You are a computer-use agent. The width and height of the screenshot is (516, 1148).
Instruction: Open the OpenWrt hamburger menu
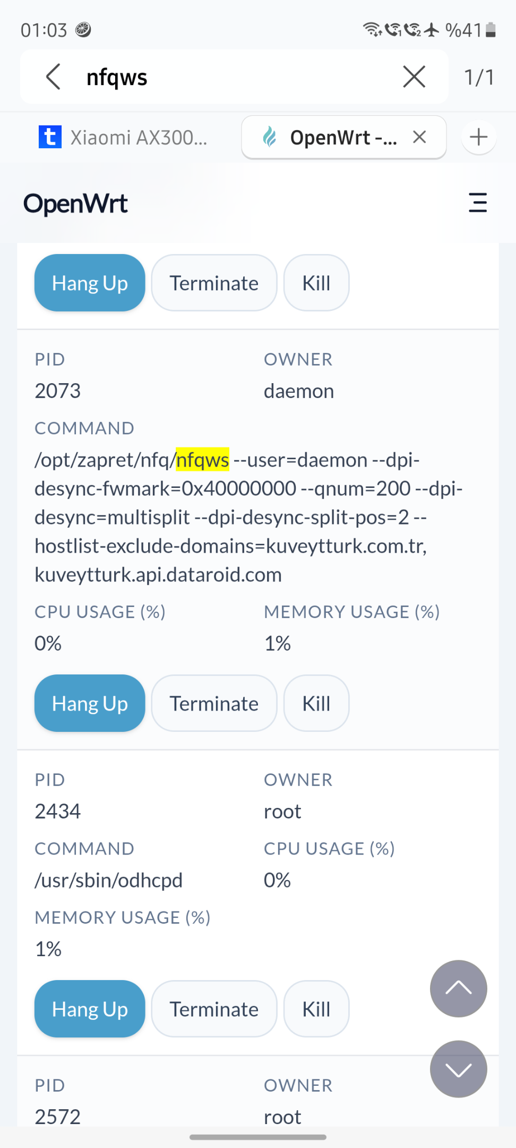click(478, 203)
